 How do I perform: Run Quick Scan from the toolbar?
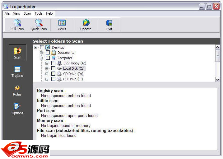click(39, 25)
